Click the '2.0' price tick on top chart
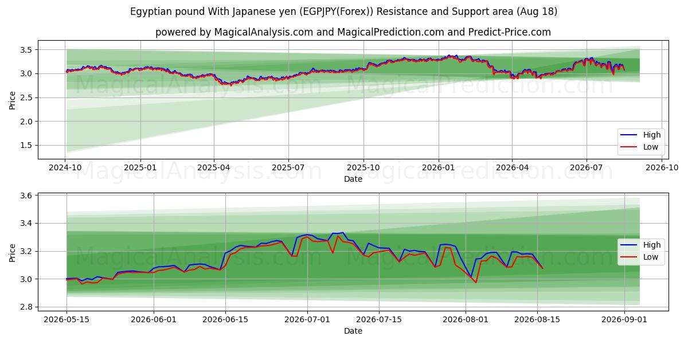Viewport: 688px width, 344px height. [27, 122]
